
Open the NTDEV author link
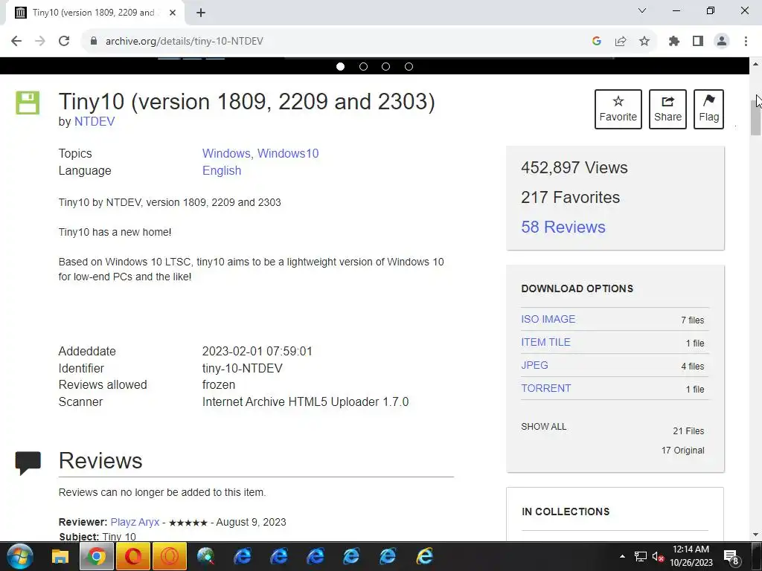coord(95,121)
